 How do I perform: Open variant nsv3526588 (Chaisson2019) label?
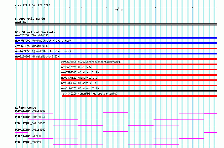[x=80, y=72]
